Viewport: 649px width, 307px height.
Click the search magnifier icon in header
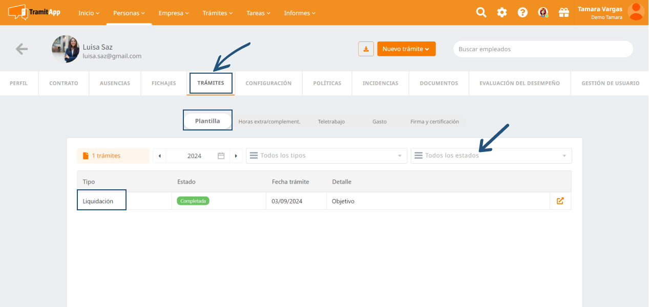[x=481, y=12]
